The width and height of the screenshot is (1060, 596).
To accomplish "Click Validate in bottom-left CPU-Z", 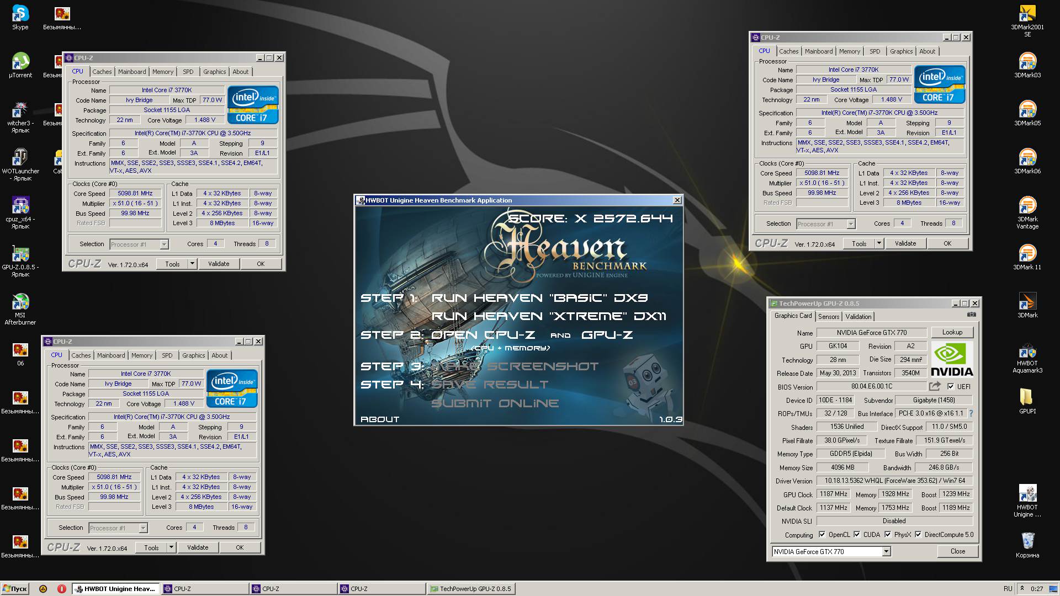I will (x=198, y=547).
